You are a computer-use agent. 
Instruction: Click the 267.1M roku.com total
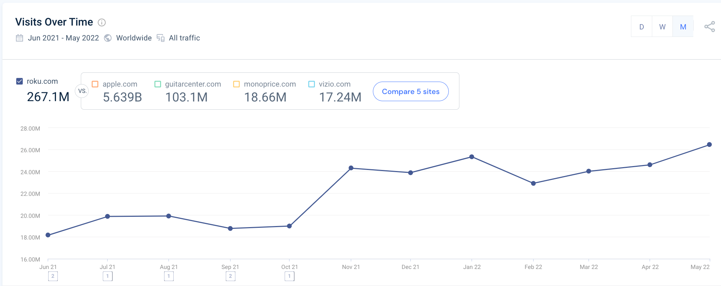[x=48, y=97]
